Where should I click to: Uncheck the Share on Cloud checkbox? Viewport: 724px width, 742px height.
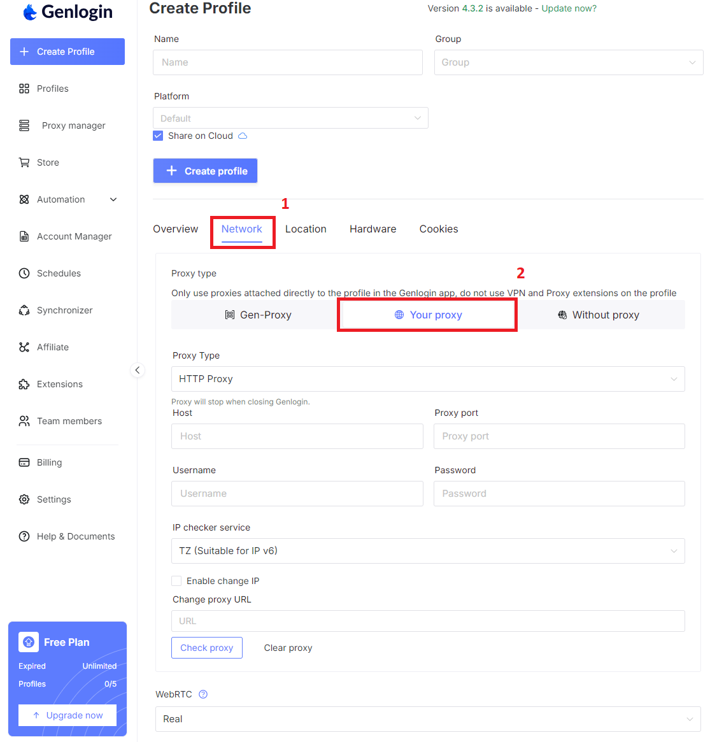tap(159, 136)
